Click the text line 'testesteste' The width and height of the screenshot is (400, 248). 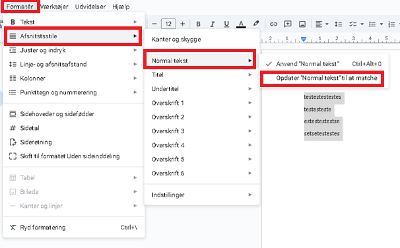317,109
